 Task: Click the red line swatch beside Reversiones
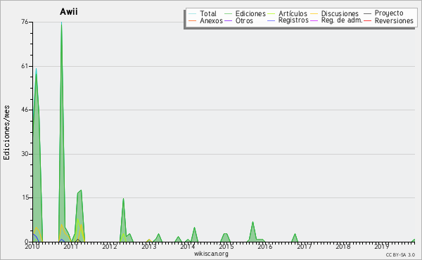(367, 20)
